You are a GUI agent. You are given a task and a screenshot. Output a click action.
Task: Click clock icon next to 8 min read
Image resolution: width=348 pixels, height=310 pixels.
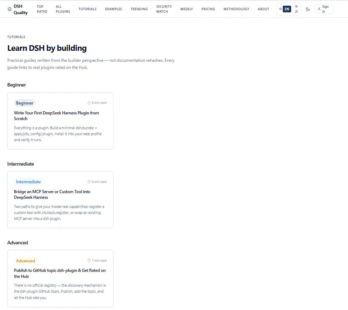[89, 181]
